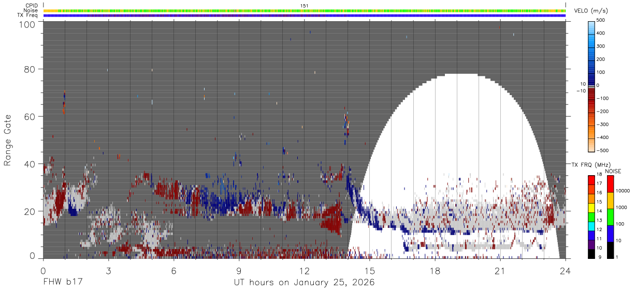Click range gate tick label '60'

click(30, 116)
